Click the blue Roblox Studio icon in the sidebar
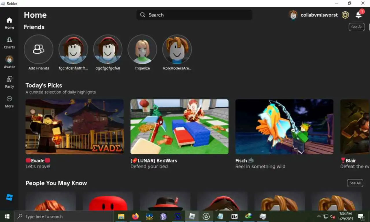 click(9, 197)
